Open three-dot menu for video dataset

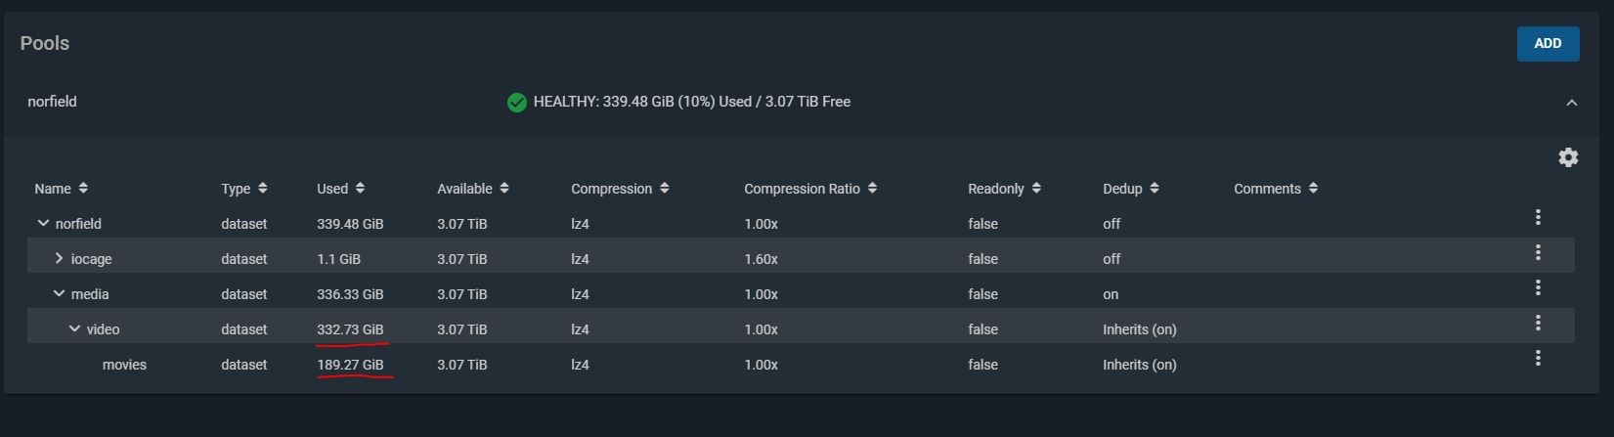(1538, 323)
